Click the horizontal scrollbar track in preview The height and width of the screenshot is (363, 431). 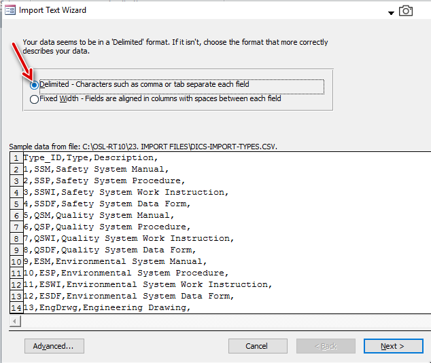click(x=226, y=321)
